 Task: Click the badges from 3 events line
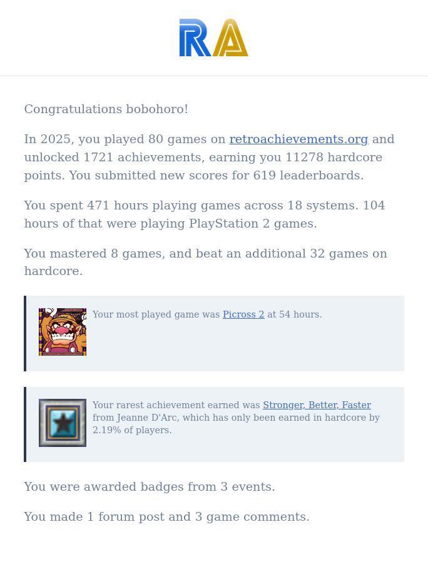point(149,487)
